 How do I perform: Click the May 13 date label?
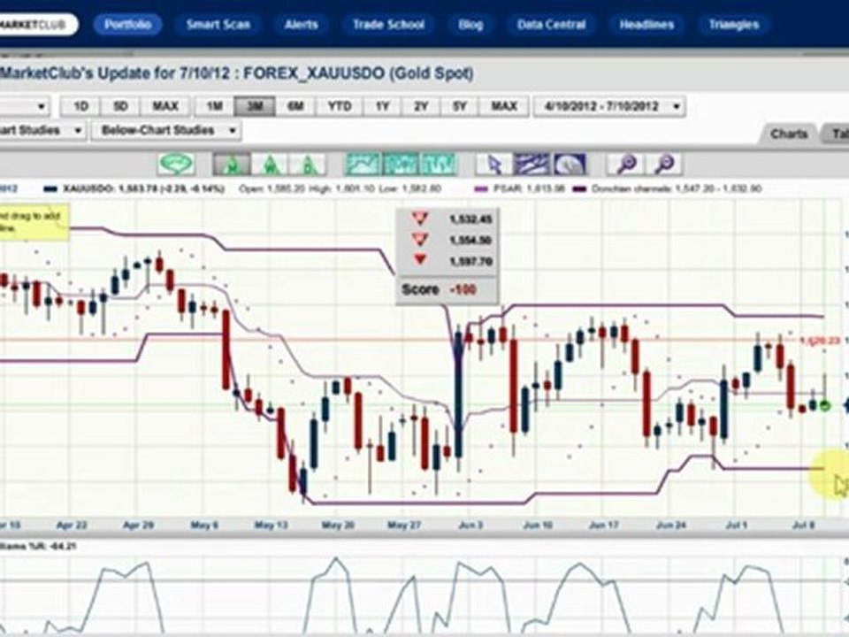click(x=272, y=525)
